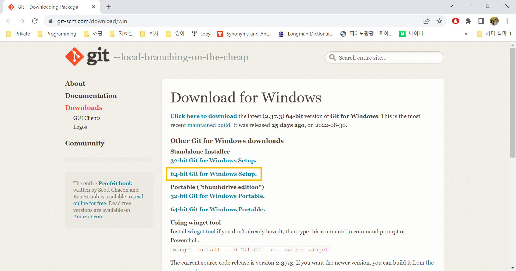516x271 pixels.
Task: Click the 'Download for Windows' heading
Action: 246,97
